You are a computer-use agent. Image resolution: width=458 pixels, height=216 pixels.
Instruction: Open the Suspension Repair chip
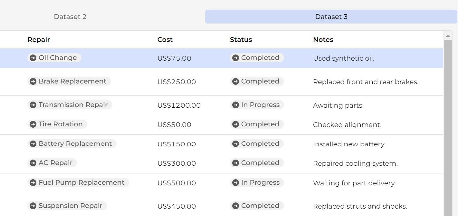[x=67, y=206]
